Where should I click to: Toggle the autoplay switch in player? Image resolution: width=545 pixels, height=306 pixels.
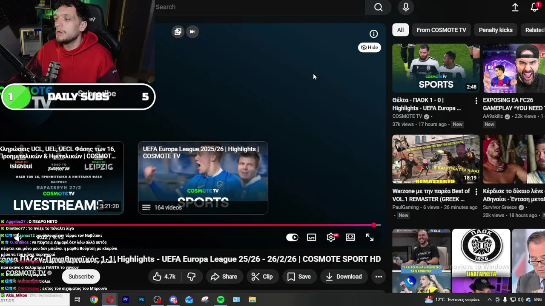[292, 238]
